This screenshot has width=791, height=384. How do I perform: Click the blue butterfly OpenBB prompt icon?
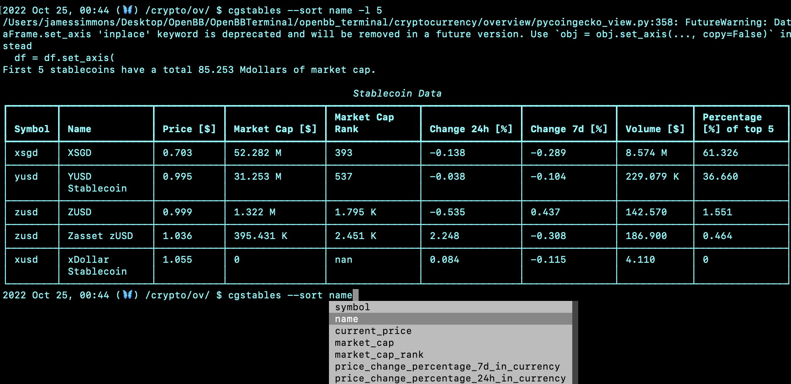pyautogui.click(x=127, y=10)
